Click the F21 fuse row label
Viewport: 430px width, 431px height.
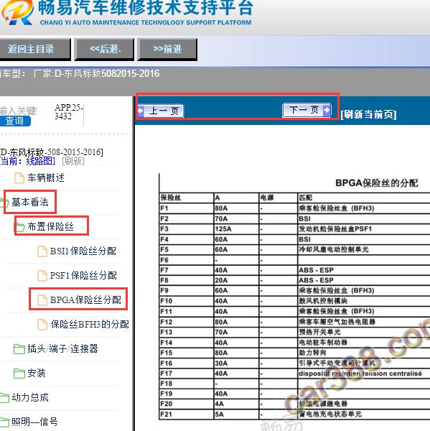(x=166, y=414)
